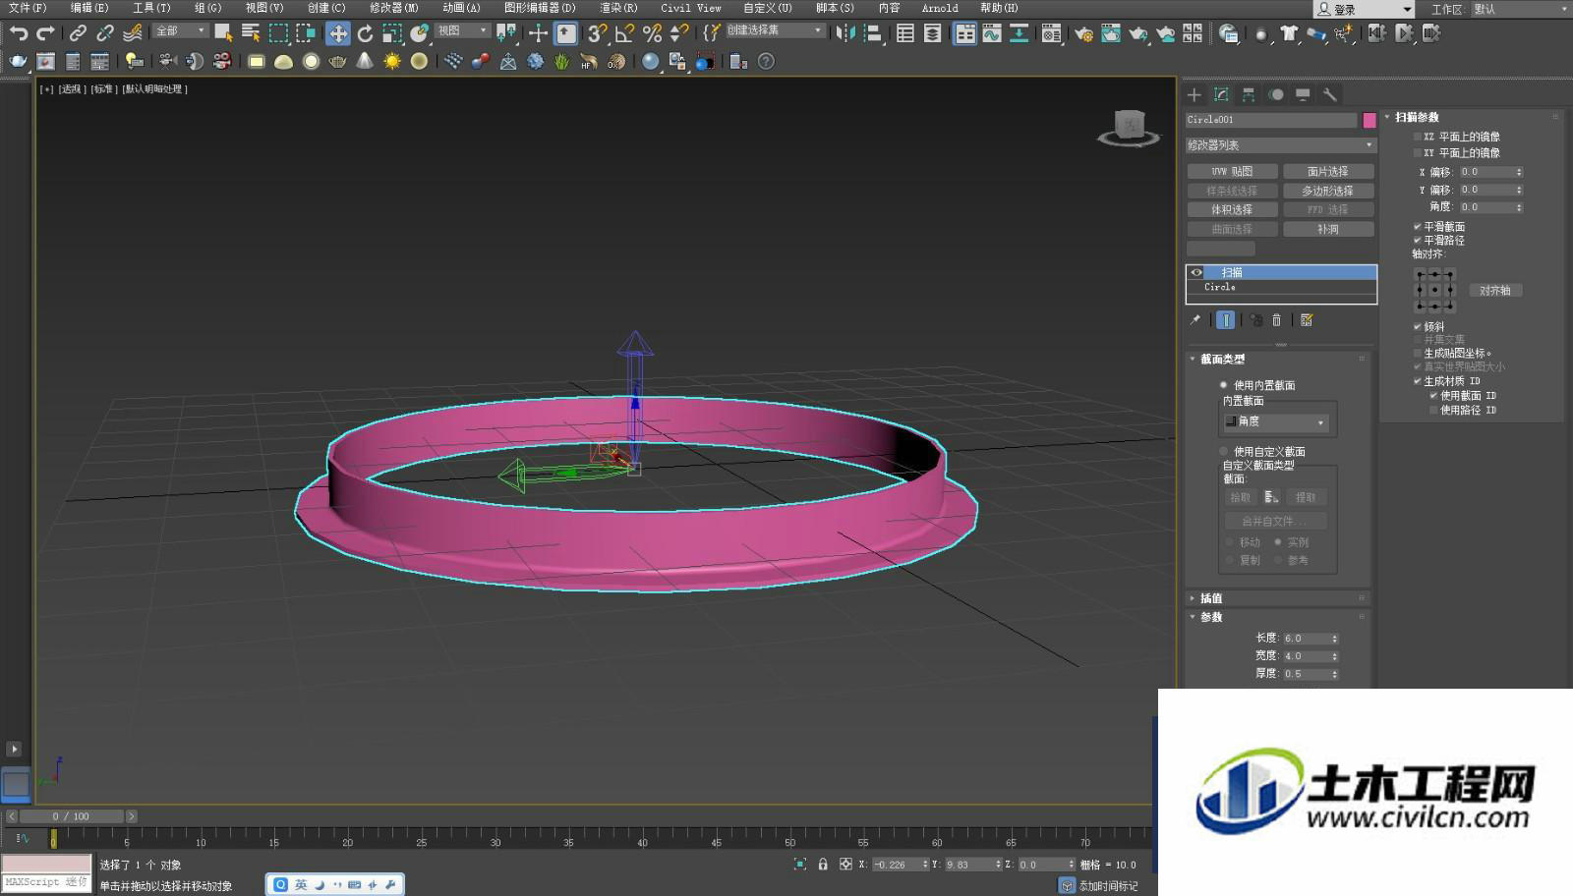The image size is (1573, 896).
Task: Open the 渲染(R) menu
Action: [x=618, y=8]
